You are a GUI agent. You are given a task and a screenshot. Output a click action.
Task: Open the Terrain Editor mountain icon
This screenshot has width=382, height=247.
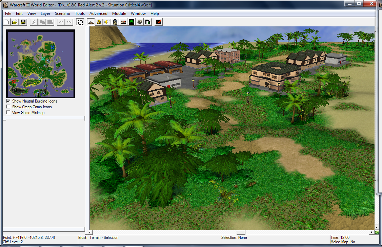coord(91,22)
